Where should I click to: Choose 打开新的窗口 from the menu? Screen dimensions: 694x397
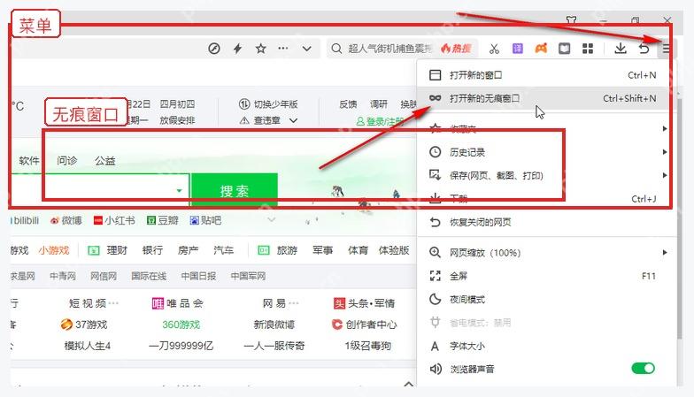pyautogui.click(x=547, y=75)
